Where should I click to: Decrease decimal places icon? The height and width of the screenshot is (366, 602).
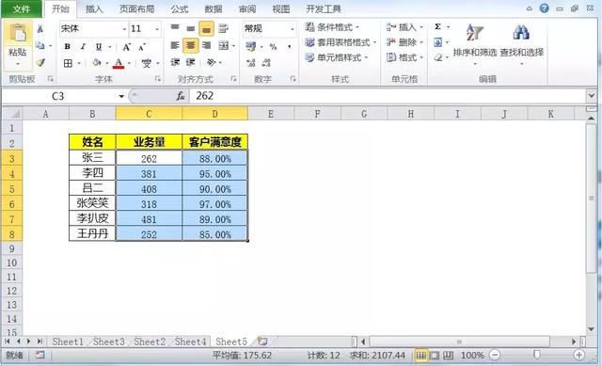[x=266, y=63]
